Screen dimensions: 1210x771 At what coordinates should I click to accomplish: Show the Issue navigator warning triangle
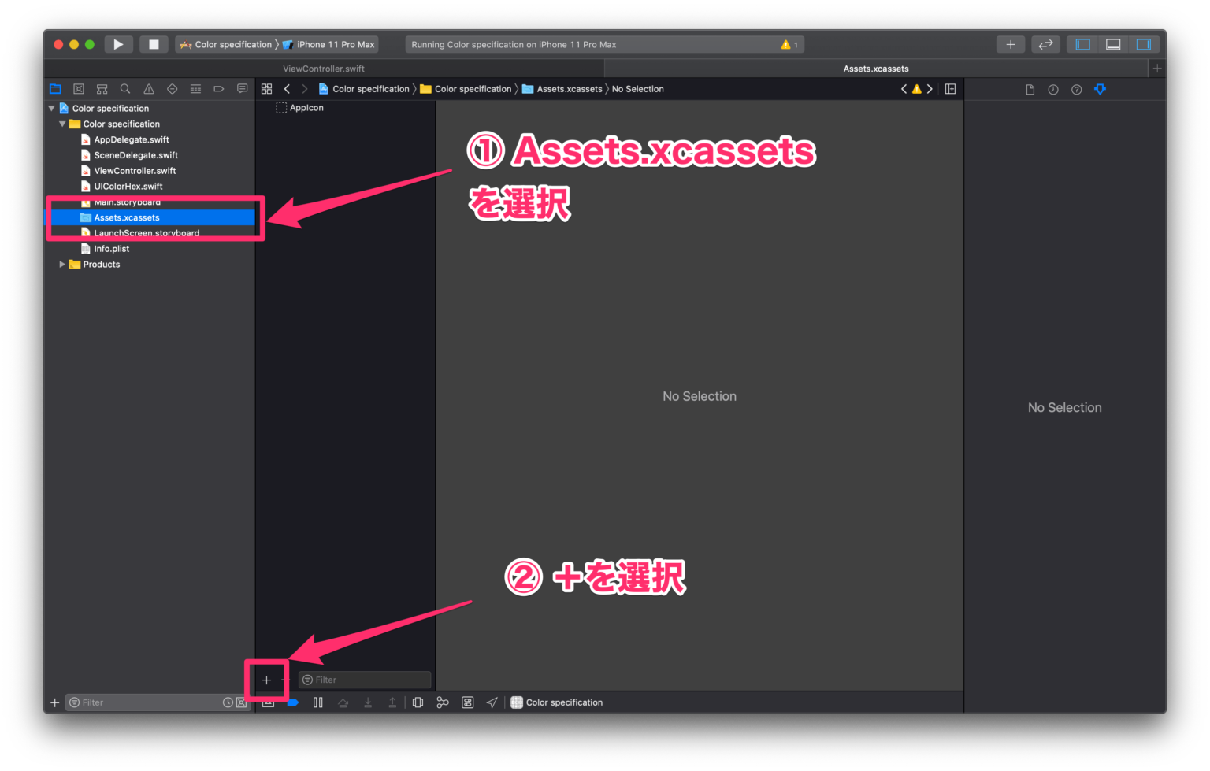click(148, 88)
